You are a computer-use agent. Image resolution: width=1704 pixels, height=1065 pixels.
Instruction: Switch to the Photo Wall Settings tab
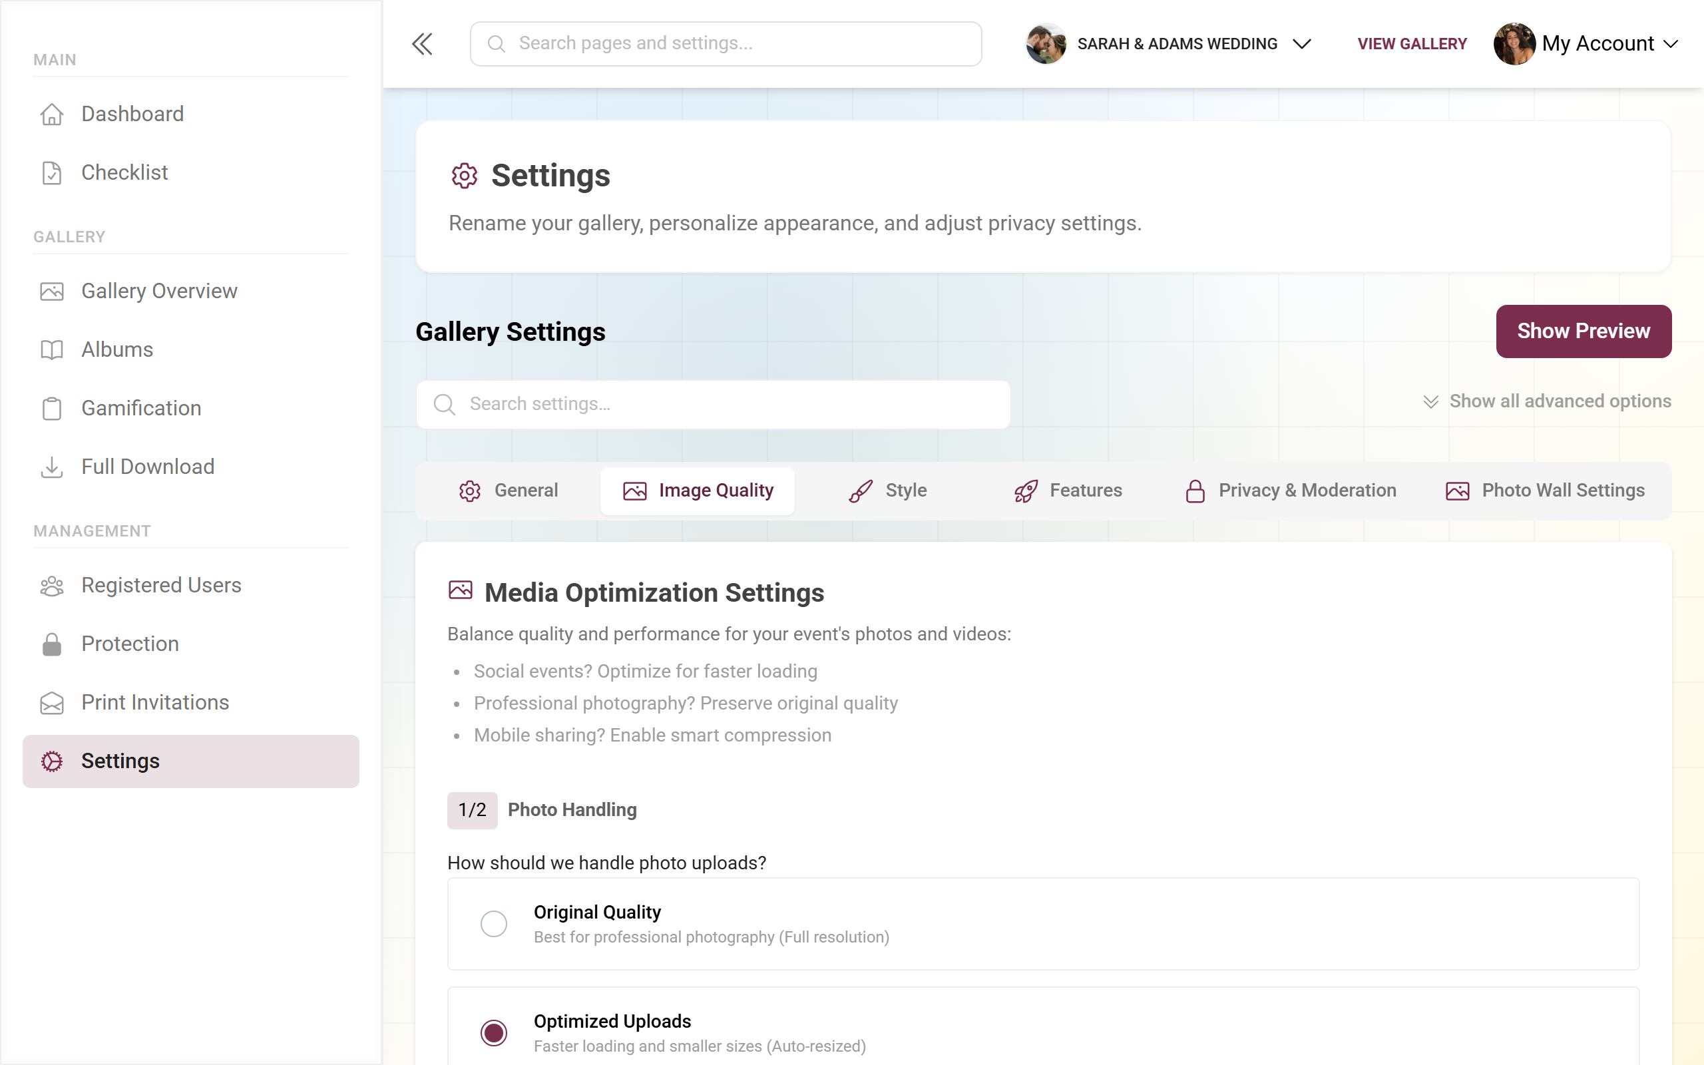tap(1545, 491)
